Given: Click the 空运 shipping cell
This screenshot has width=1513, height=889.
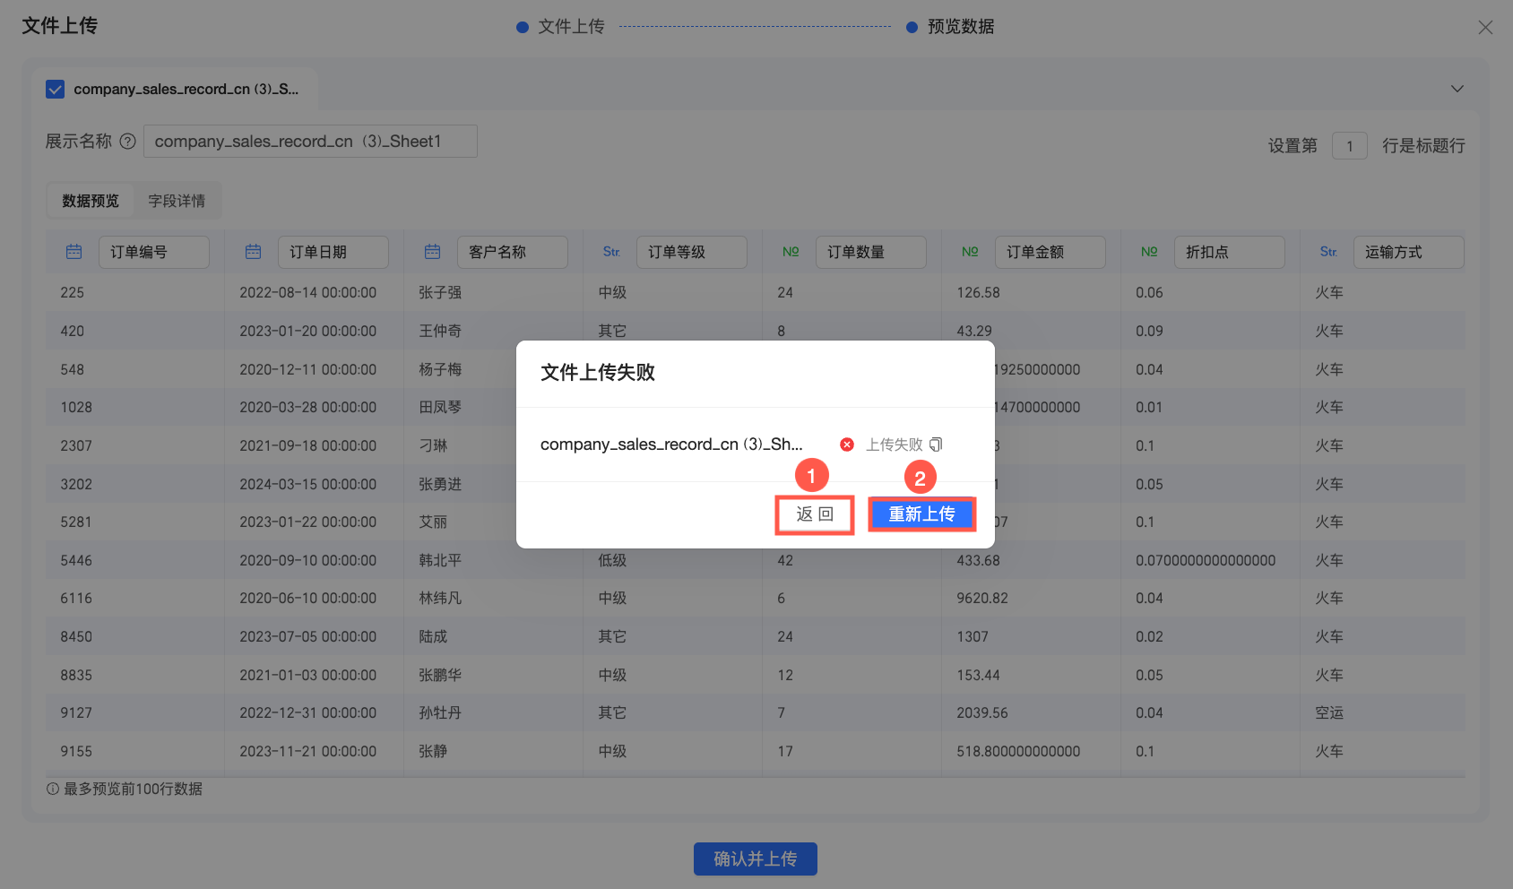Looking at the screenshot, I should tap(1329, 713).
